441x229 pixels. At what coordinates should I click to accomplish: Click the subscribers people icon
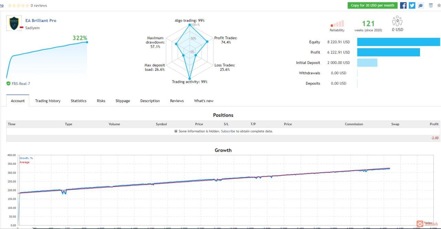[x=397, y=21]
